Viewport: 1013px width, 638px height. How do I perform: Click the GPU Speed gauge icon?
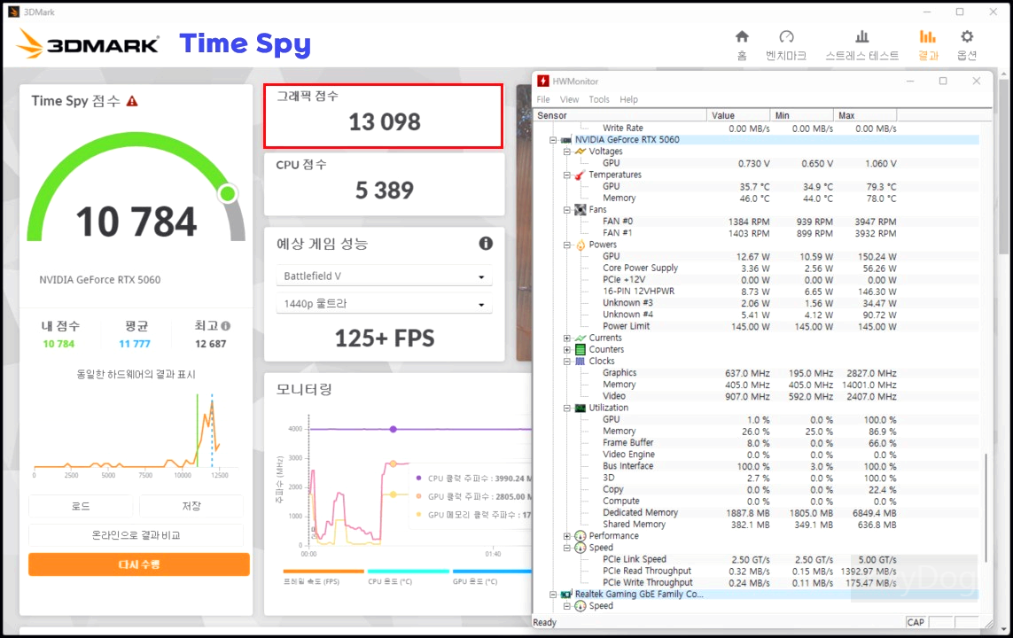pyautogui.click(x=581, y=548)
